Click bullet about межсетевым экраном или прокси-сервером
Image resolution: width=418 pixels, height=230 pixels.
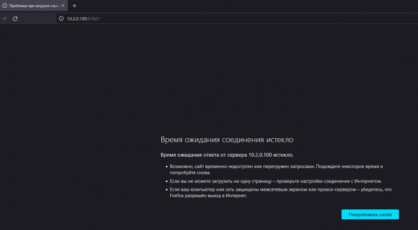click(281, 192)
